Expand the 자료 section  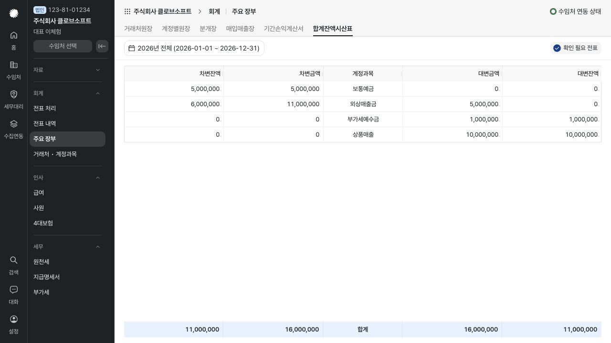pyautogui.click(x=67, y=70)
